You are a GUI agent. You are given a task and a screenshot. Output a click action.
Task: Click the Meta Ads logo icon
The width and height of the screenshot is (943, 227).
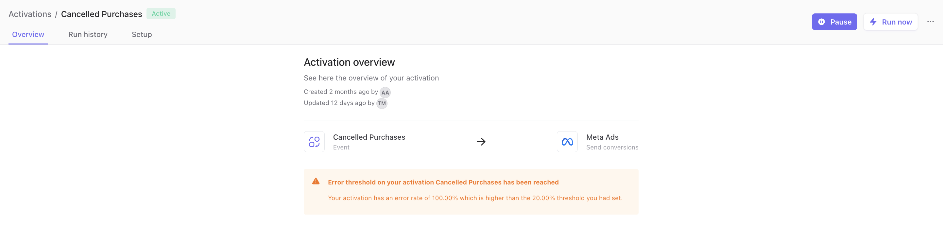pyautogui.click(x=567, y=142)
